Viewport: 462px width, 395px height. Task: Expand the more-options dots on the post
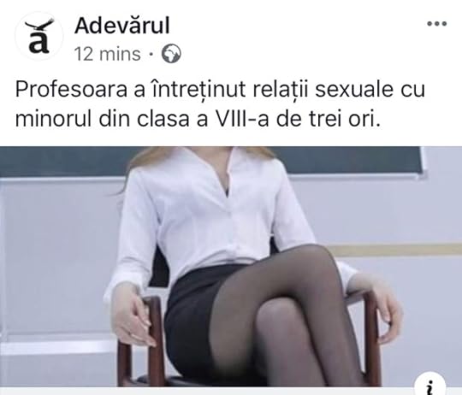pyautogui.click(x=437, y=24)
